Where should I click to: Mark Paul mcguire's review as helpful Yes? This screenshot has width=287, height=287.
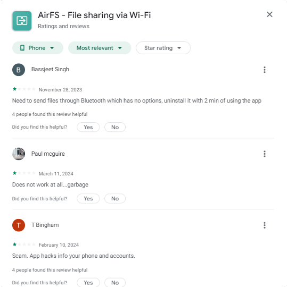tap(88, 199)
